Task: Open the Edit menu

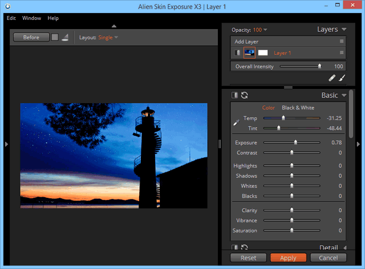Action: click(11, 18)
